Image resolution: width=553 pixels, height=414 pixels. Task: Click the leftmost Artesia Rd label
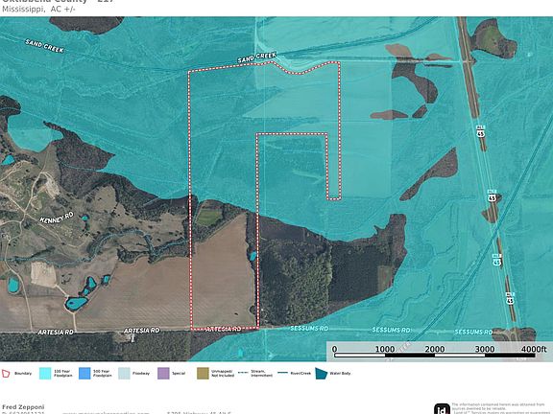(56, 332)
